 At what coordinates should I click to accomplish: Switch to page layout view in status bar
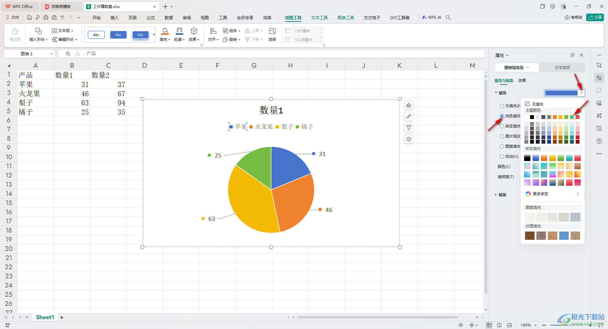499,325
